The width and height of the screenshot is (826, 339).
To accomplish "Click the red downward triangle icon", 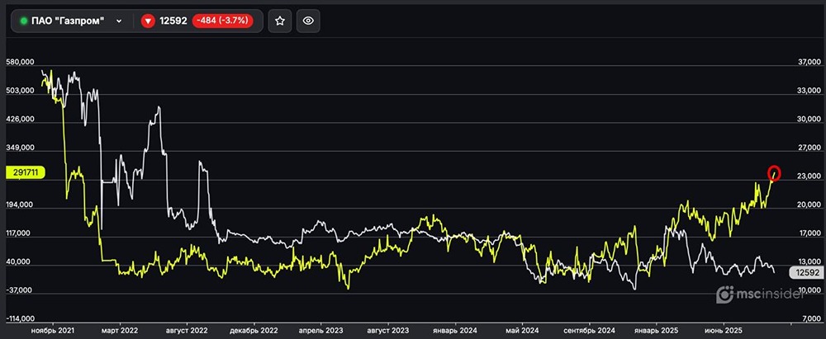I will [149, 21].
